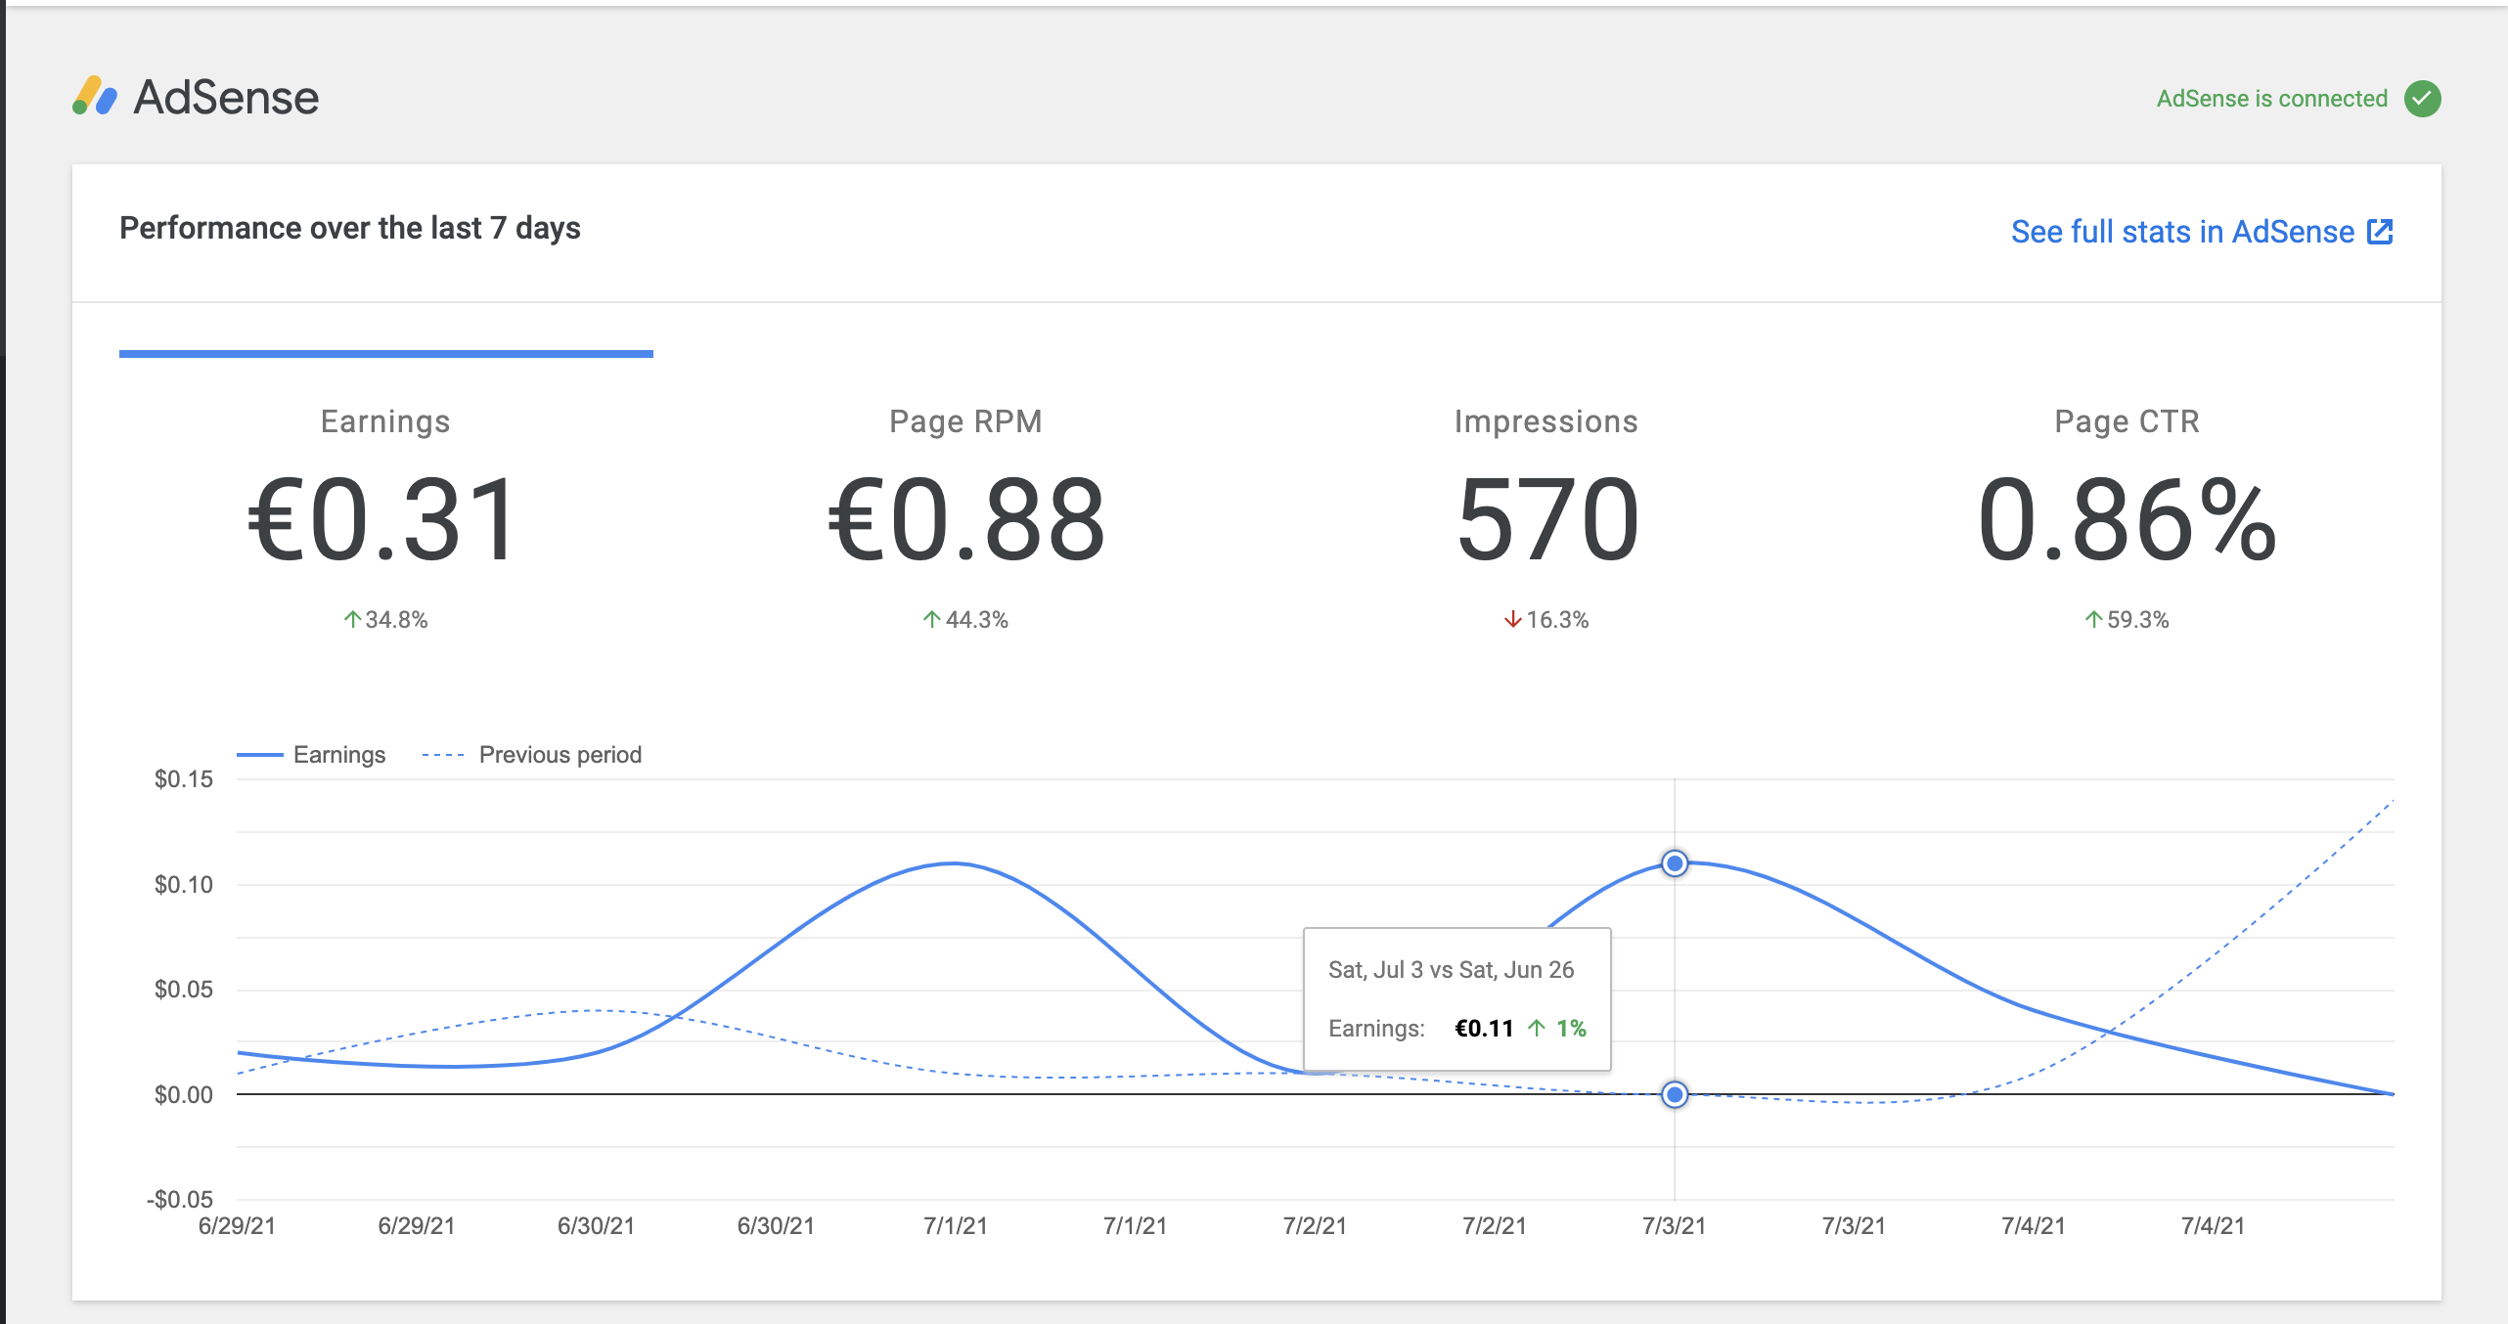Click the selected 7/3/21 data point on the chart
This screenshot has width=2508, height=1324.
pyautogui.click(x=1674, y=861)
